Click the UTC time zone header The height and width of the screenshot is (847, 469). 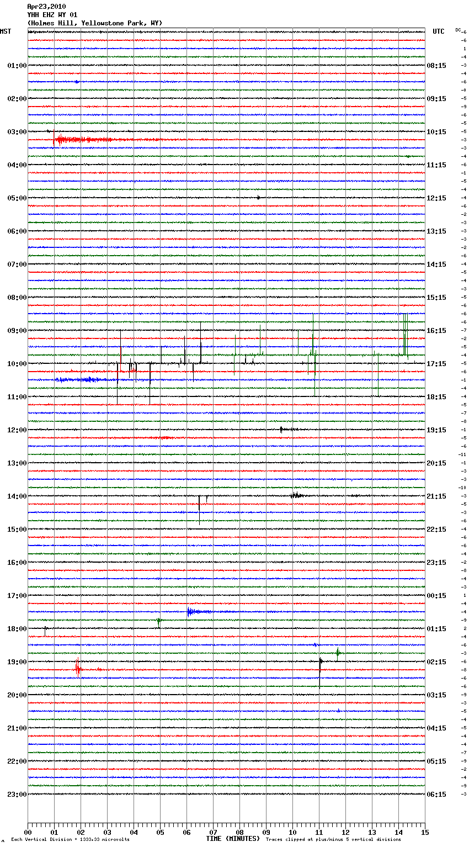click(x=439, y=31)
